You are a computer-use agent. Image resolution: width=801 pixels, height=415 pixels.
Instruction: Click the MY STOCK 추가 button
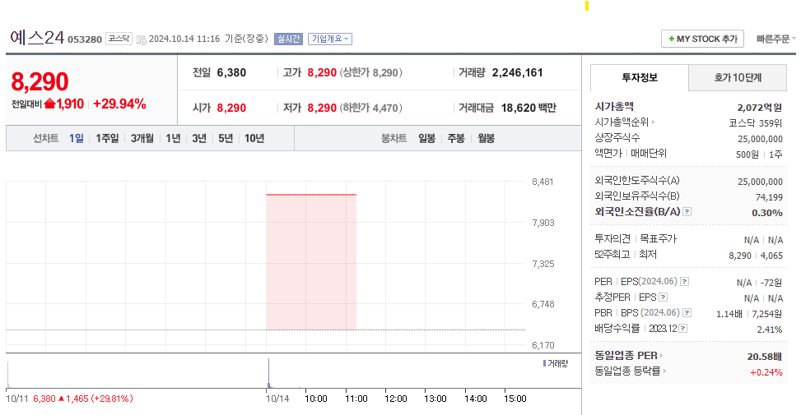(702, 39)
